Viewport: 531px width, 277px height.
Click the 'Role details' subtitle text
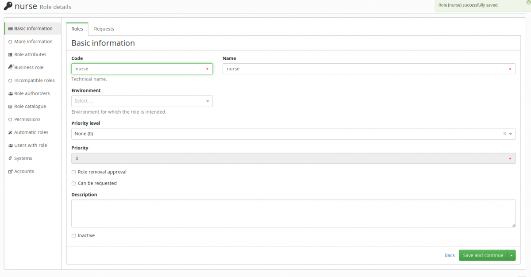click(55, 7)
